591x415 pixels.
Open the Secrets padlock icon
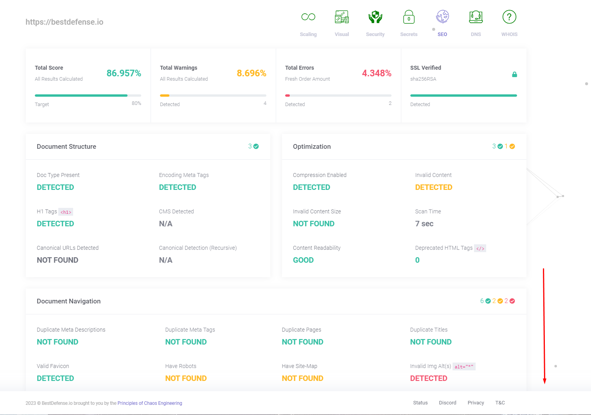pyautogui.click(x=409, y=17)
